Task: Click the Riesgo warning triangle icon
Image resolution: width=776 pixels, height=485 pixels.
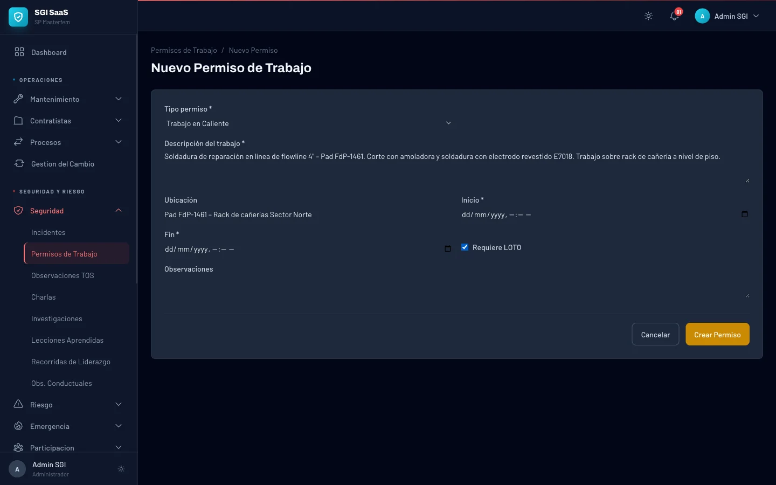Action: (x=18, y=405)
